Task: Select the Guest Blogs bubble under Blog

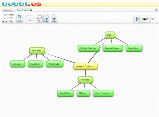Action: click(134, 48)
